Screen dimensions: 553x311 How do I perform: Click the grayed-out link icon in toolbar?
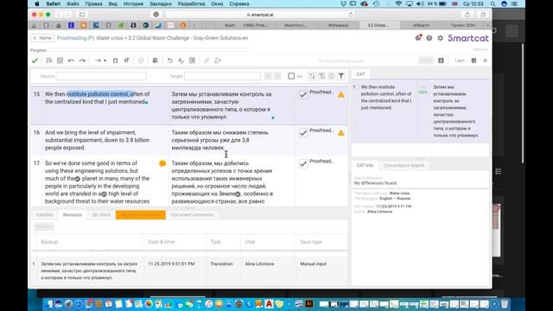click(207, 60)
